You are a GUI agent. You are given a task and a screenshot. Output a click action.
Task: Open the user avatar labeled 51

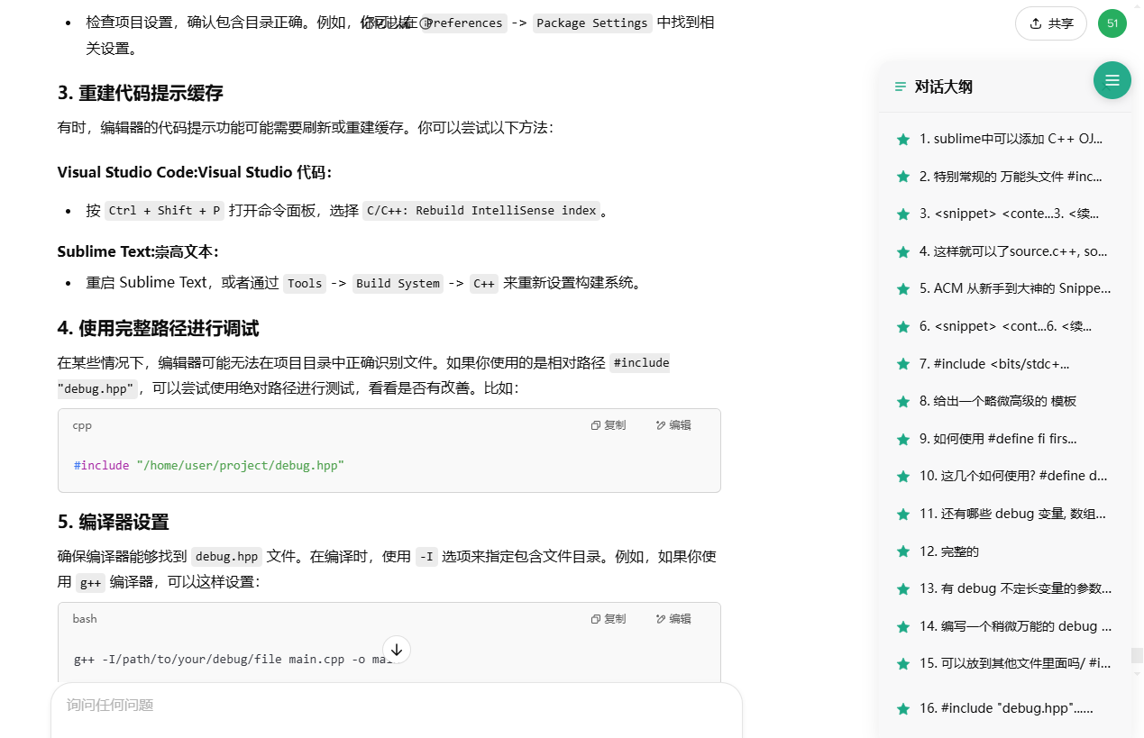tap(1112, 23)
